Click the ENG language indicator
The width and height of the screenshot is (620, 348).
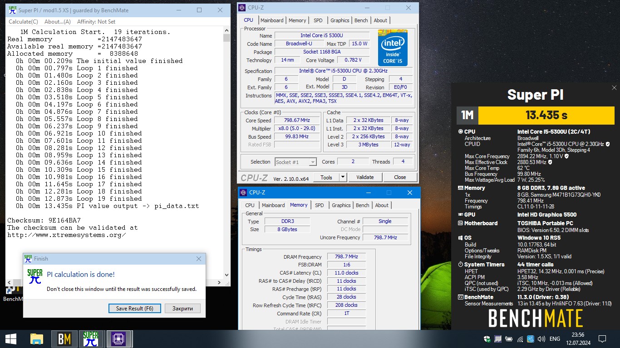[x=555, y=338]
